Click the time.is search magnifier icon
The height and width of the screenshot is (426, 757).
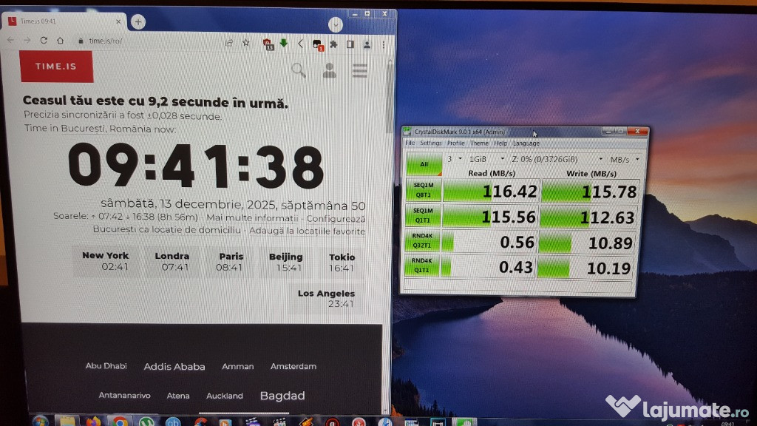[x=299, y=70]
